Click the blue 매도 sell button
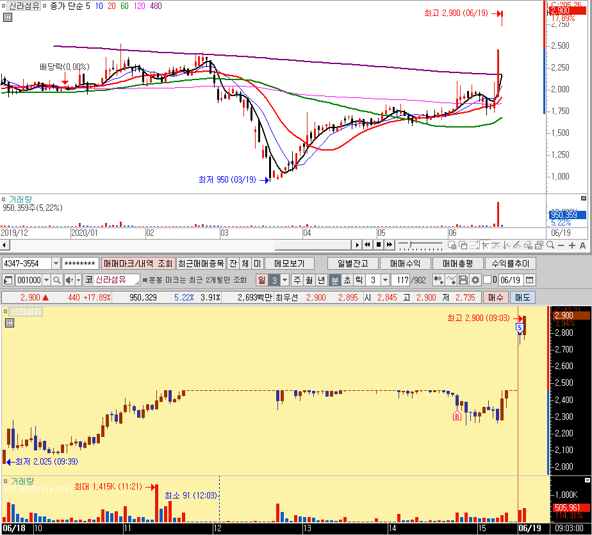Screen dimensions: 592x535 (523, 297)
